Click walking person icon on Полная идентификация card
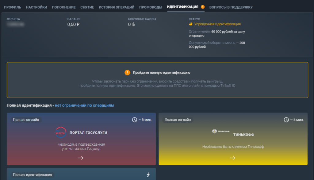This screenshot has width=314, height=180. pos(148,175)
